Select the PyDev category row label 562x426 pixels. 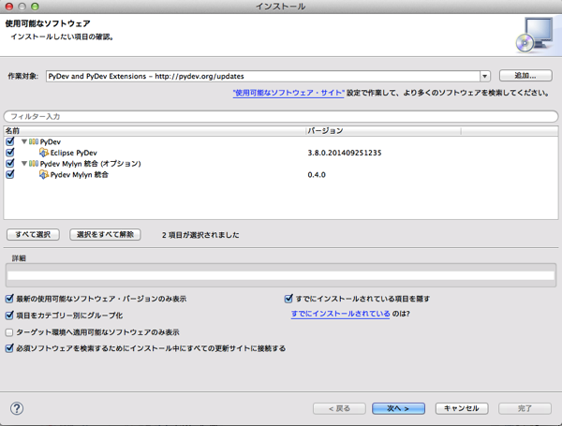click(x=51, y=142)
